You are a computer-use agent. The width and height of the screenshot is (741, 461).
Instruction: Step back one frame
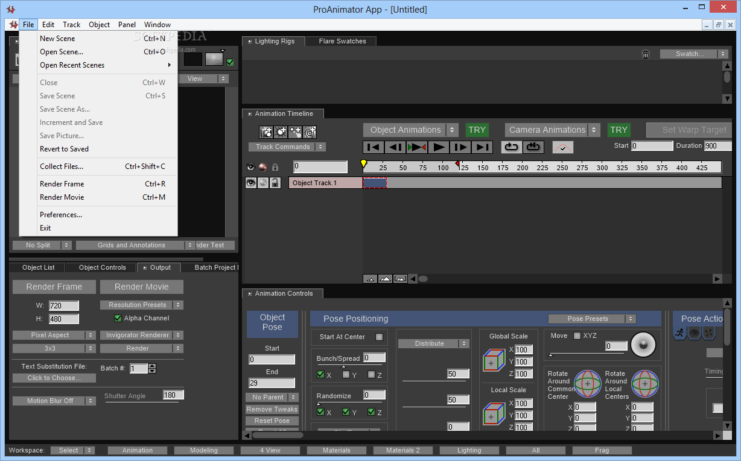(395, 147)
